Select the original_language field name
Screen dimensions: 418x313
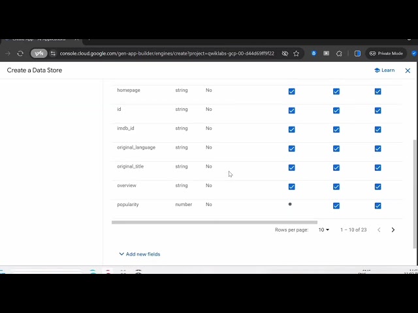point(136,147)
